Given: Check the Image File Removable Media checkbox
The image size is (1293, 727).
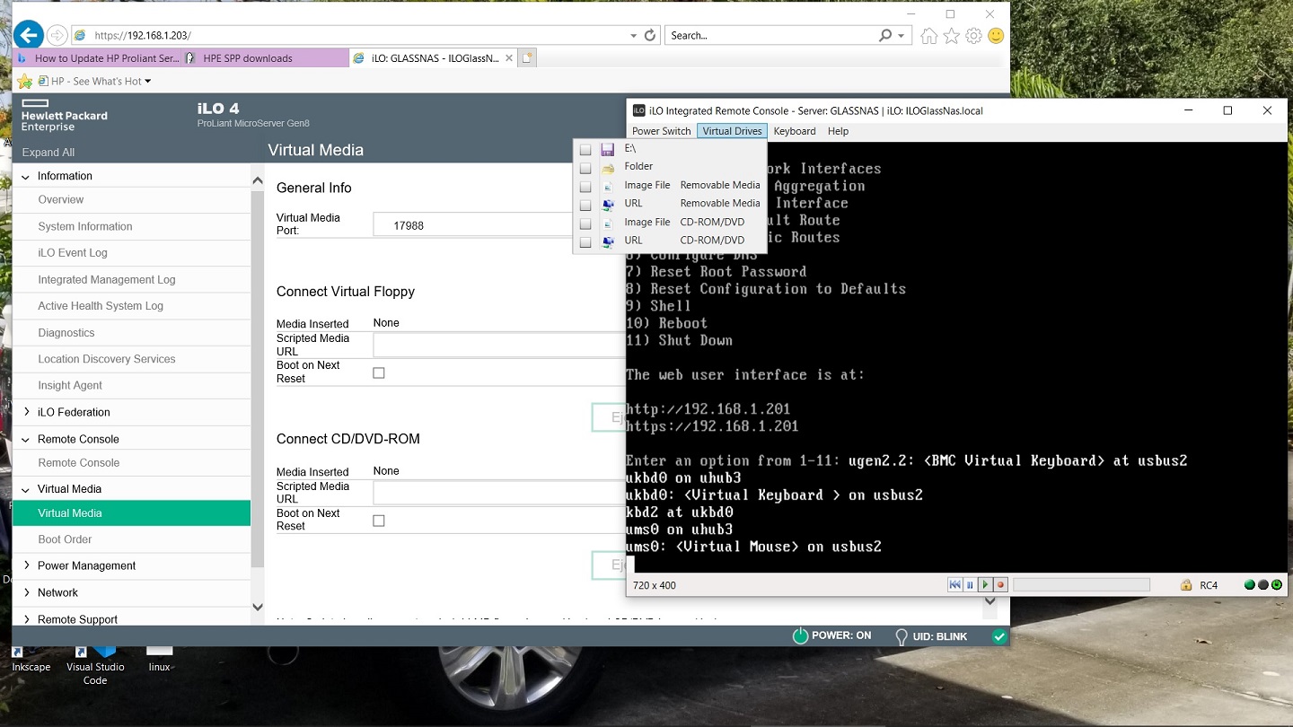Looking at the screenshot, I should pos(585,187).
